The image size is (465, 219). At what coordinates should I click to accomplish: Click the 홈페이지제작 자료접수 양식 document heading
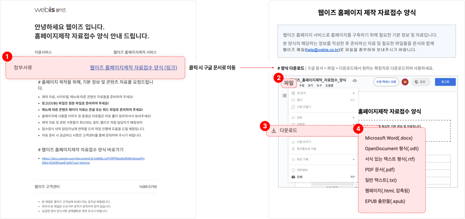[x=389, y=111]
